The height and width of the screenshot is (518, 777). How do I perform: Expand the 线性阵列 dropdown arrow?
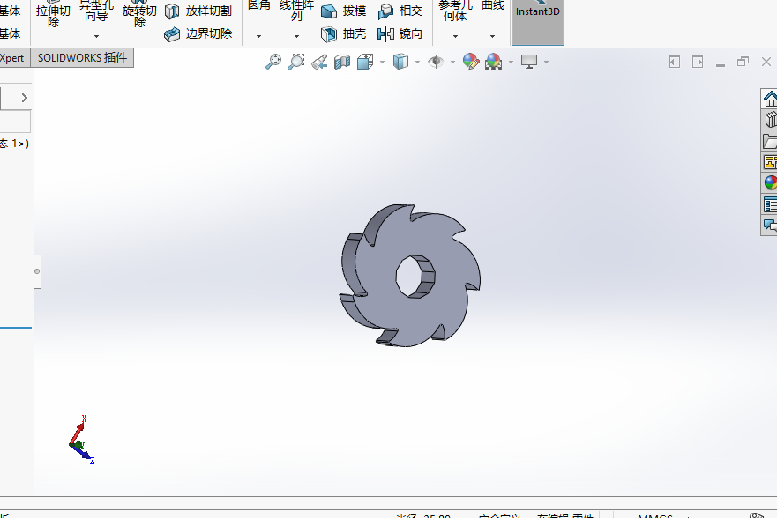pos(296,37)
